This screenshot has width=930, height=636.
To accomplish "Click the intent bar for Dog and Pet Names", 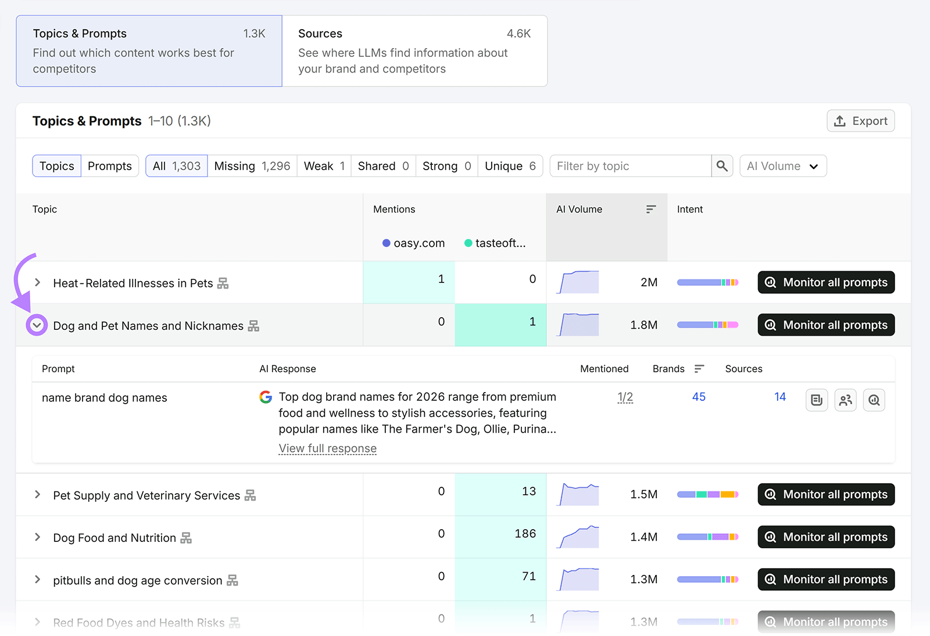I will (707, 325).
